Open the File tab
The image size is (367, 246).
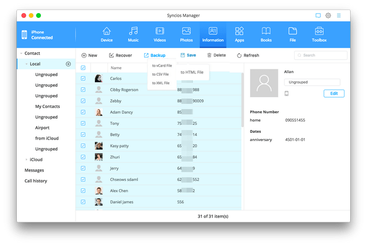coord(293,35)
